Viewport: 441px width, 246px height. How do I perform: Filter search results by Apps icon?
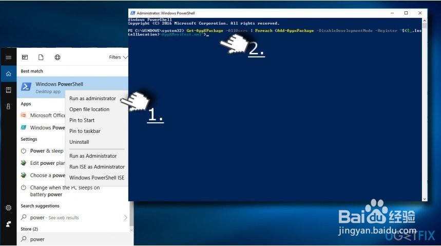tap(25, 57)
